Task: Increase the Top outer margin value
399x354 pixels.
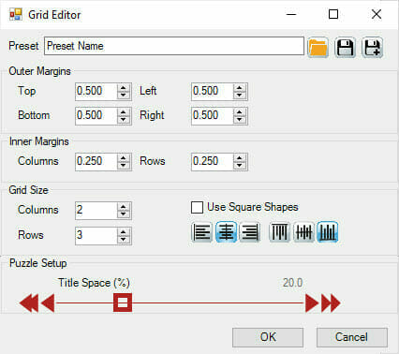Action: (124, 88)
